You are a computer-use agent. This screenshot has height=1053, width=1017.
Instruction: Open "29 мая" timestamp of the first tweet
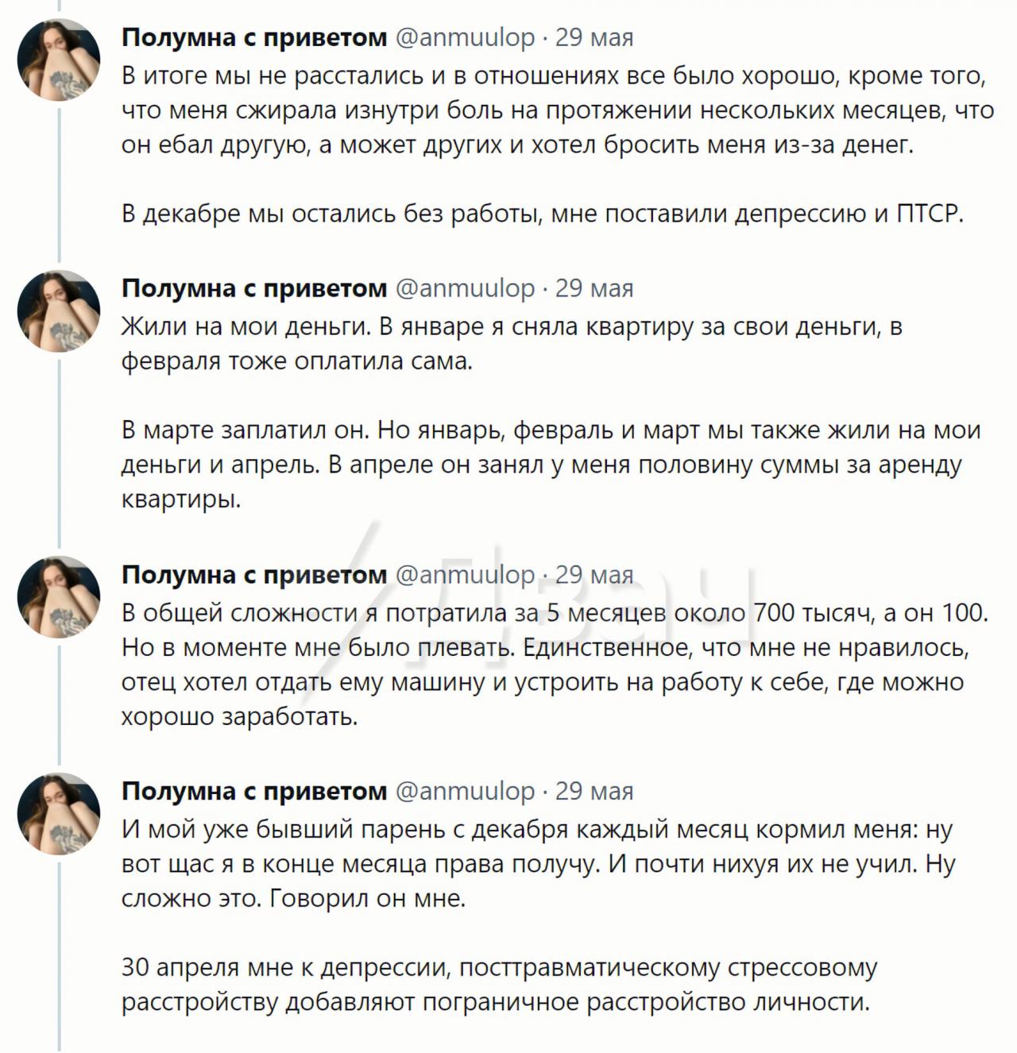pyautogui.click(x=594, y=37)
